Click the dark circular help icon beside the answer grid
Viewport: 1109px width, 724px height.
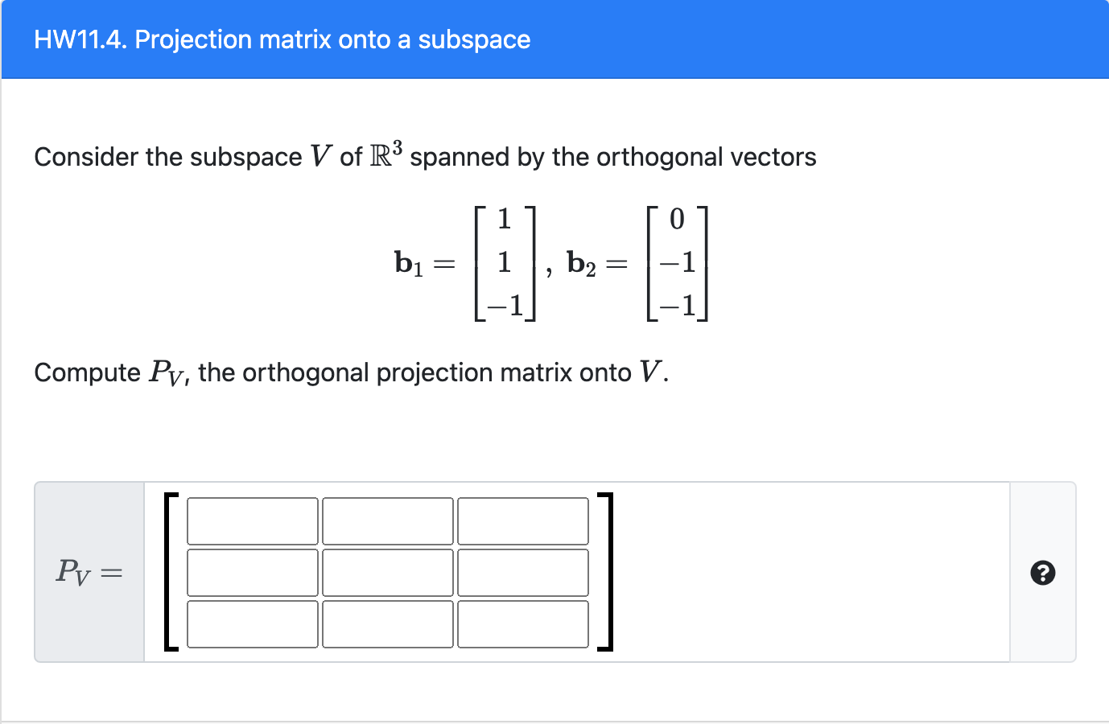click(1043, 574)
